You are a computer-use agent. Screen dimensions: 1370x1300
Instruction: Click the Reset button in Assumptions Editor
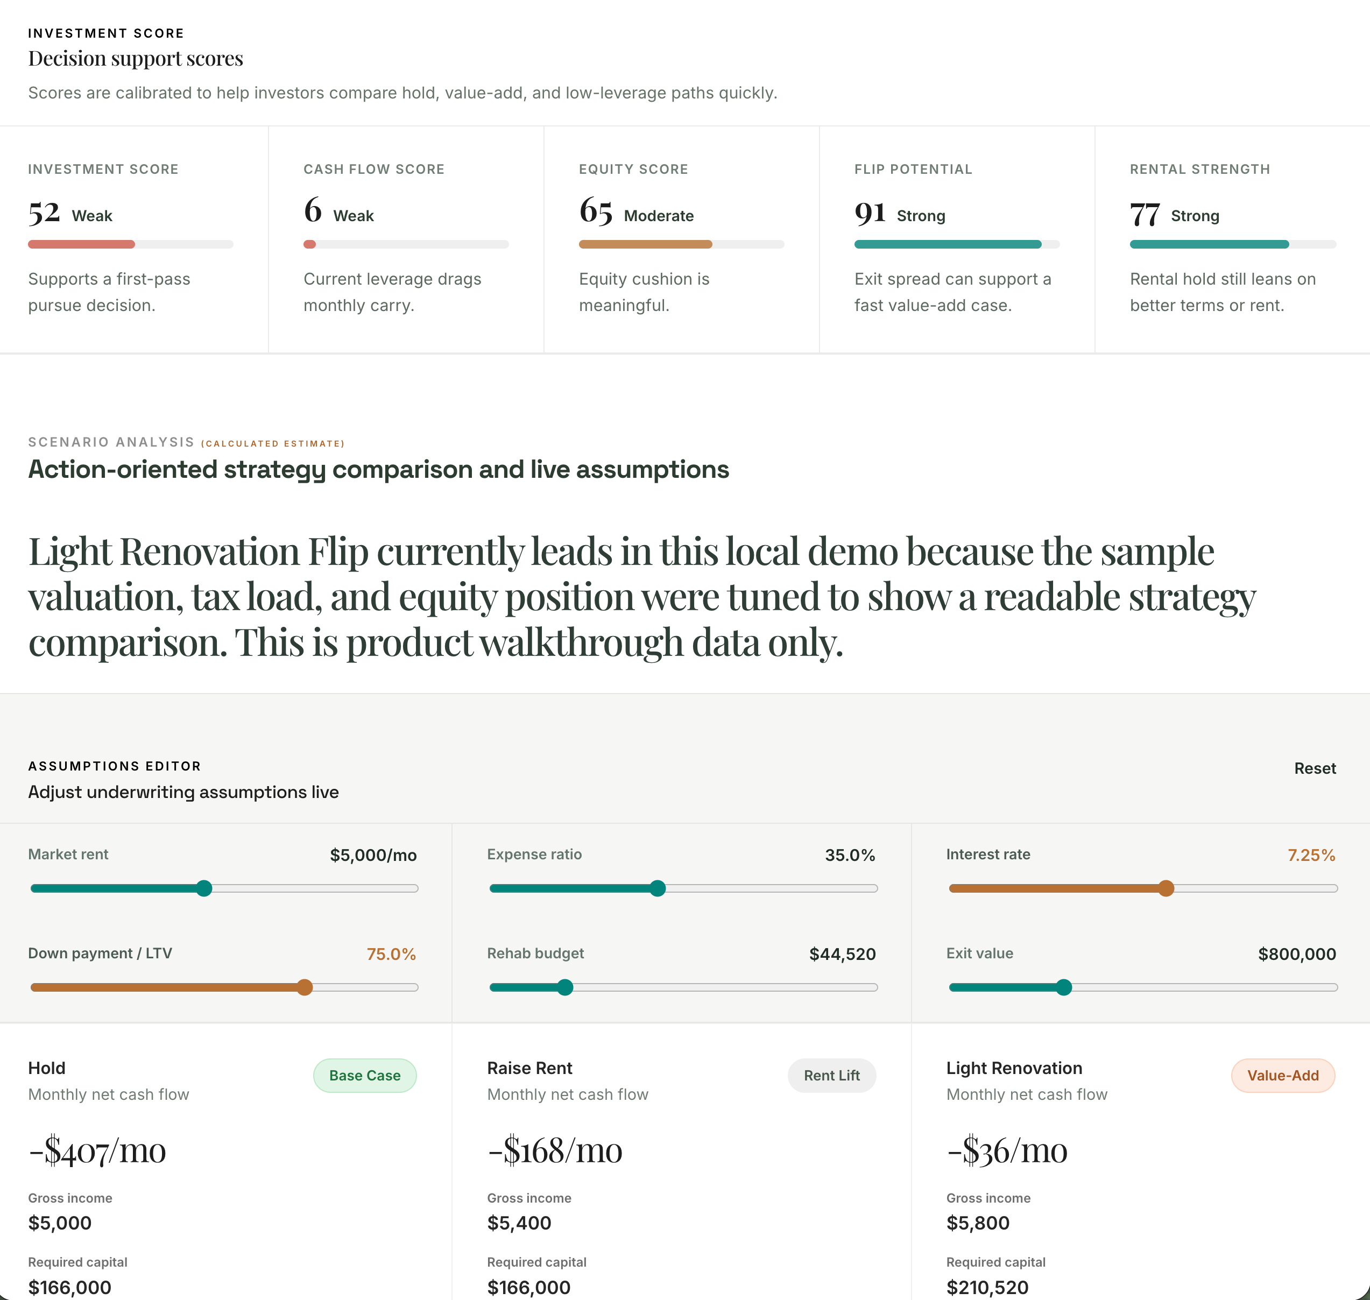1315,768
